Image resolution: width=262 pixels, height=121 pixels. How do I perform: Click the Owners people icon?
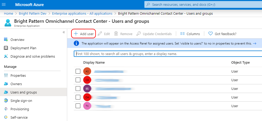click(6, 84)
